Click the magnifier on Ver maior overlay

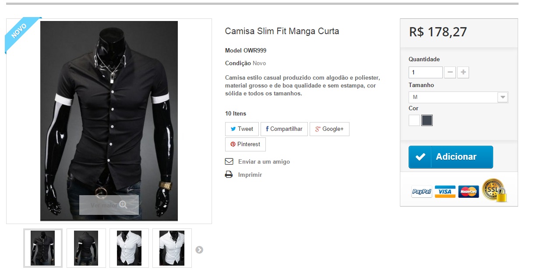[x=123, y=205]
